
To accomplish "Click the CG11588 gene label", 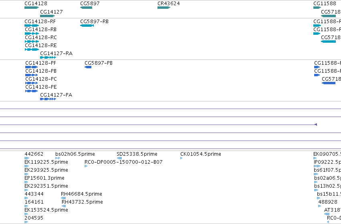I will click(x=325, y=4).
